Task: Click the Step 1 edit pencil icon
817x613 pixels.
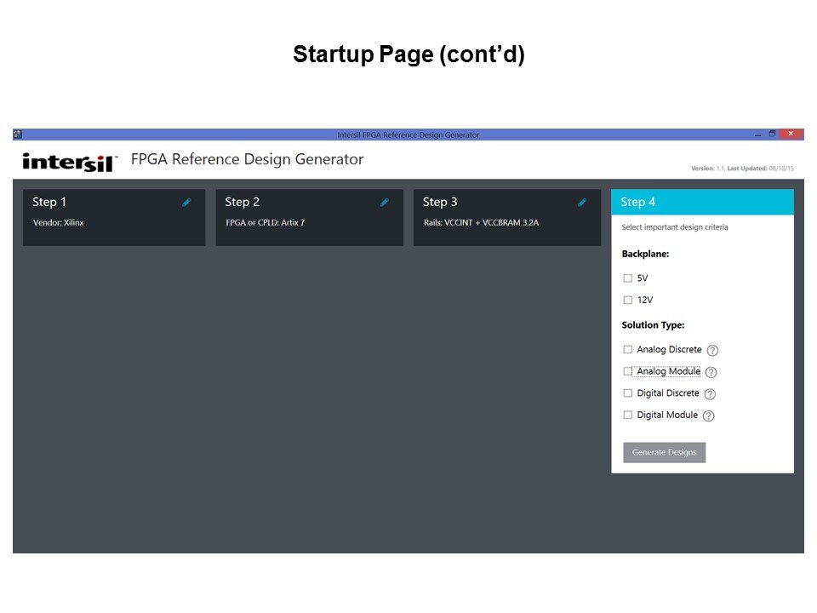Action: pos(186,203)
